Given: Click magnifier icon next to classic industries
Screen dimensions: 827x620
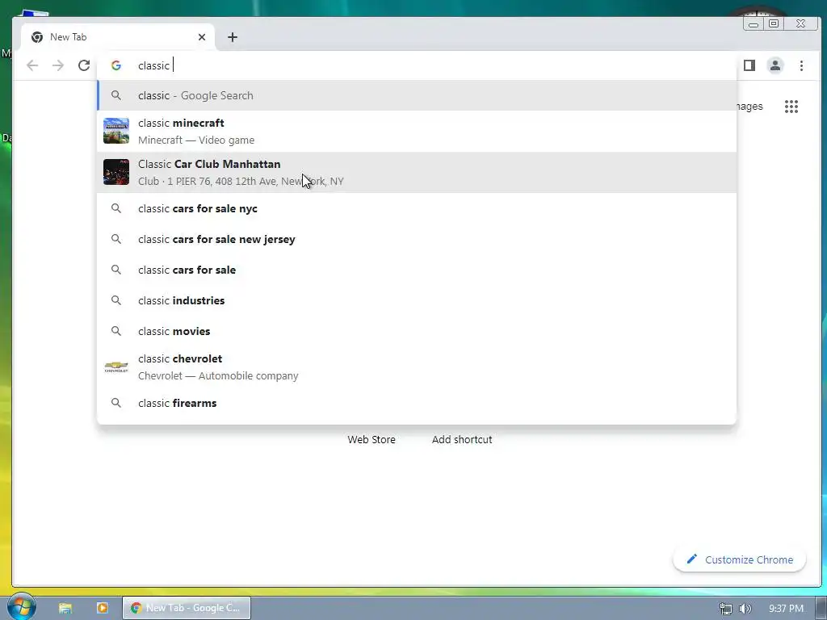Looking at the screenshot, I should click(116, 300).
